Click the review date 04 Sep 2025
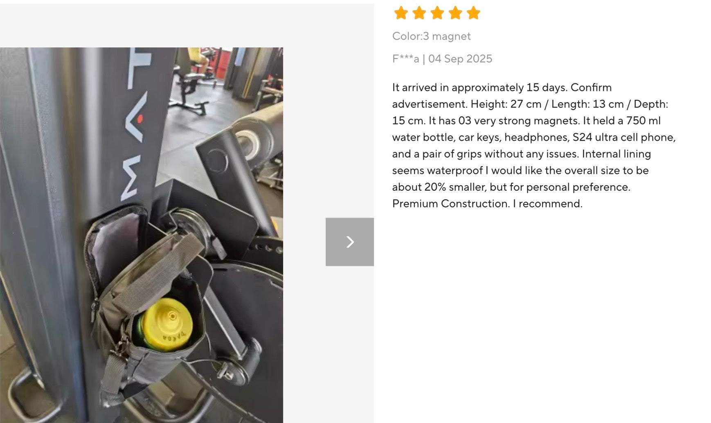 460,59
